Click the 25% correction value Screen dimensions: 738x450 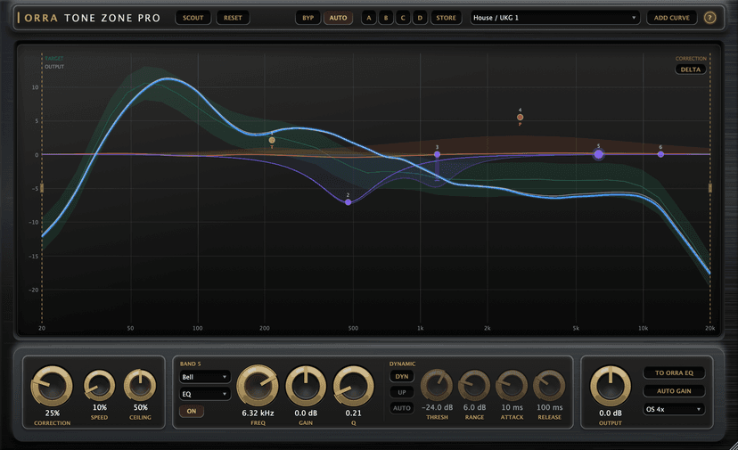(x=53, y=413)
